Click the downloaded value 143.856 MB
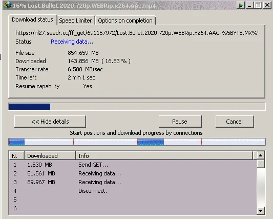 tap(83, 61)
